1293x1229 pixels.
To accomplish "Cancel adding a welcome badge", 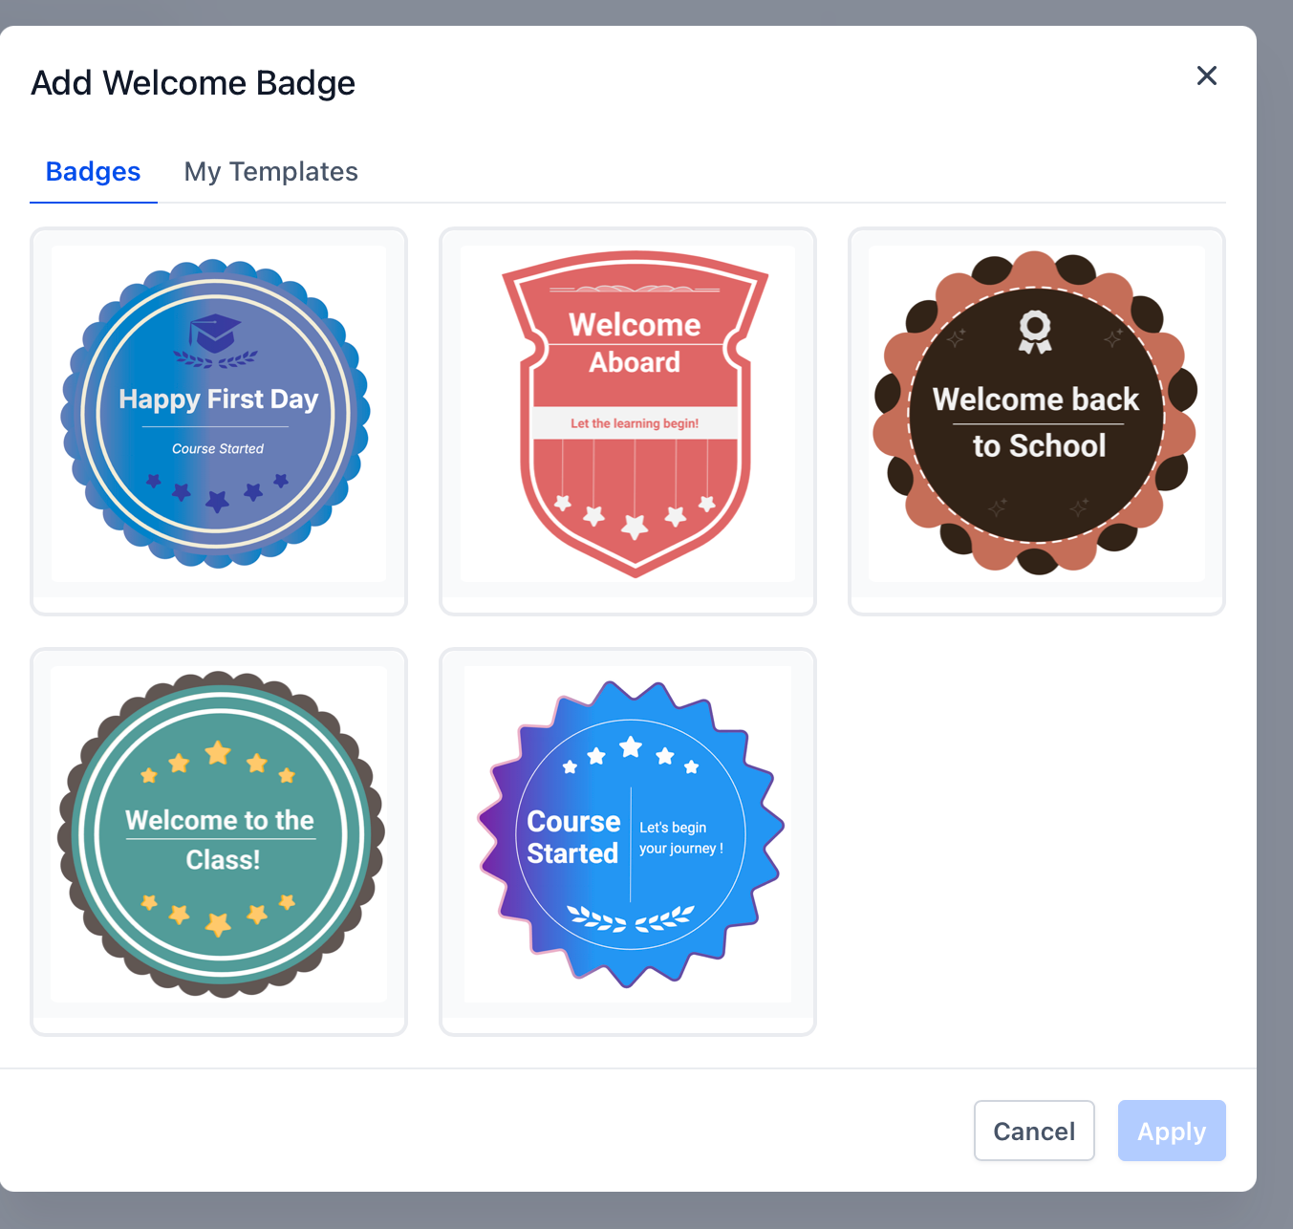I will [1034, 1131].
